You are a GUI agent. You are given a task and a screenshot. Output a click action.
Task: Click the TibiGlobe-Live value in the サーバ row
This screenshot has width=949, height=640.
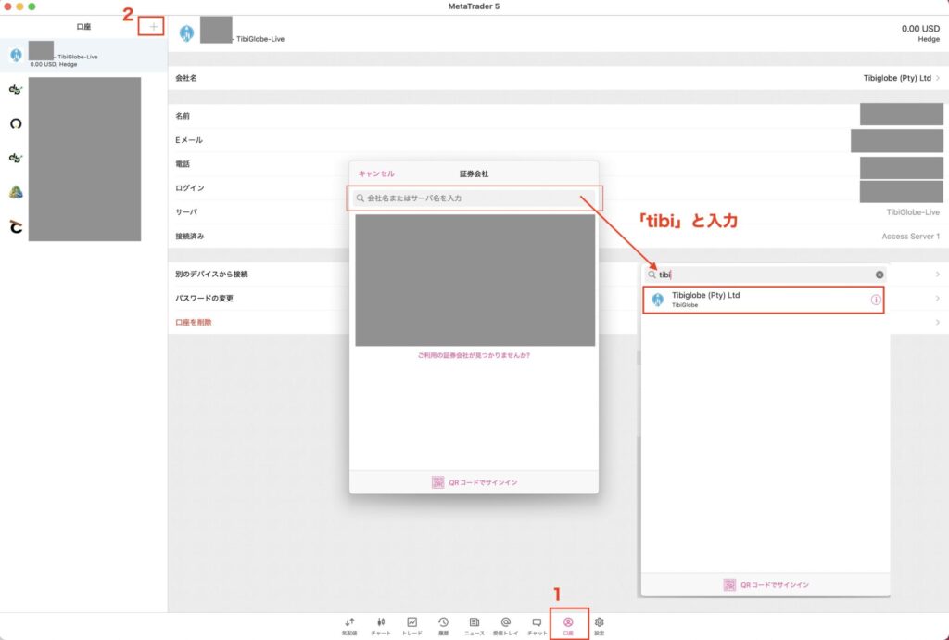coord(913,212)
